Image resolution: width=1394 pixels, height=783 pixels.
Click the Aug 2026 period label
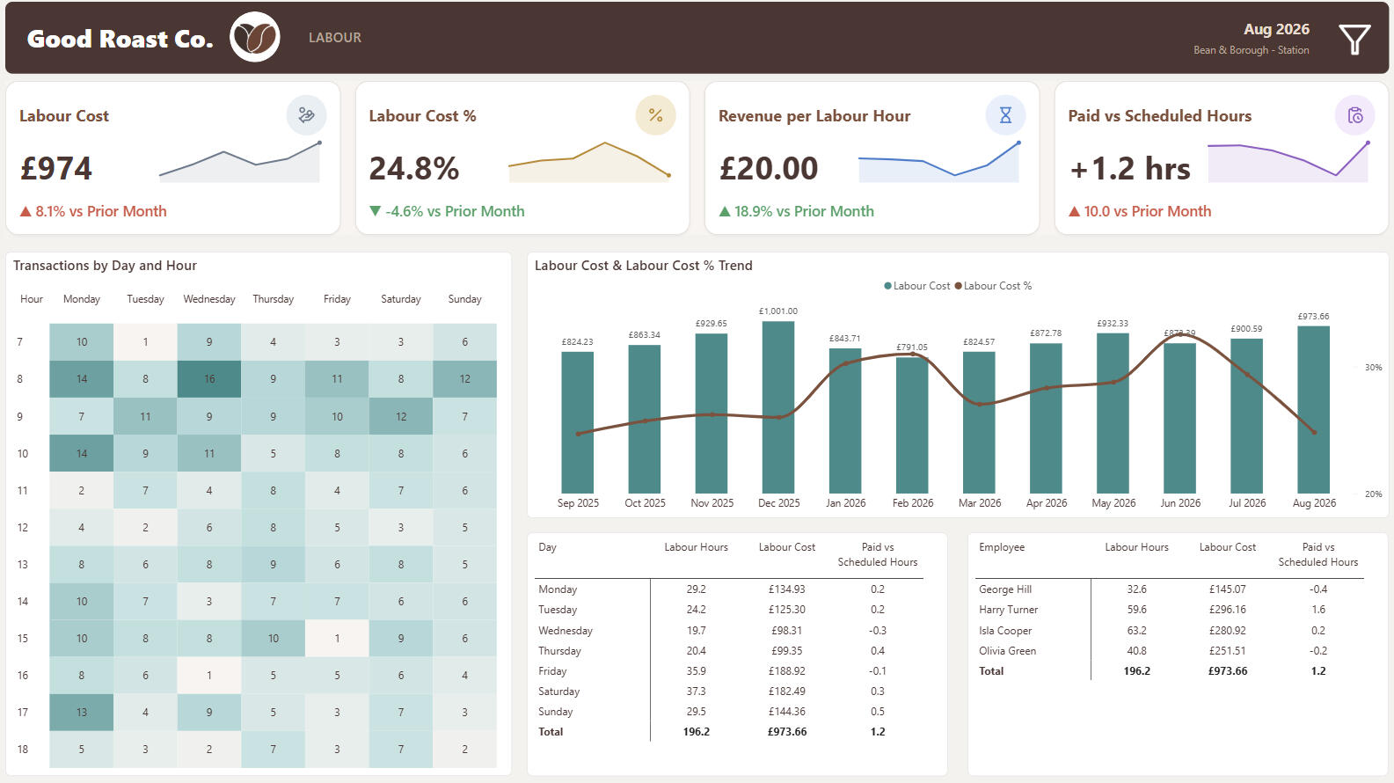(x=1276, y=29)
